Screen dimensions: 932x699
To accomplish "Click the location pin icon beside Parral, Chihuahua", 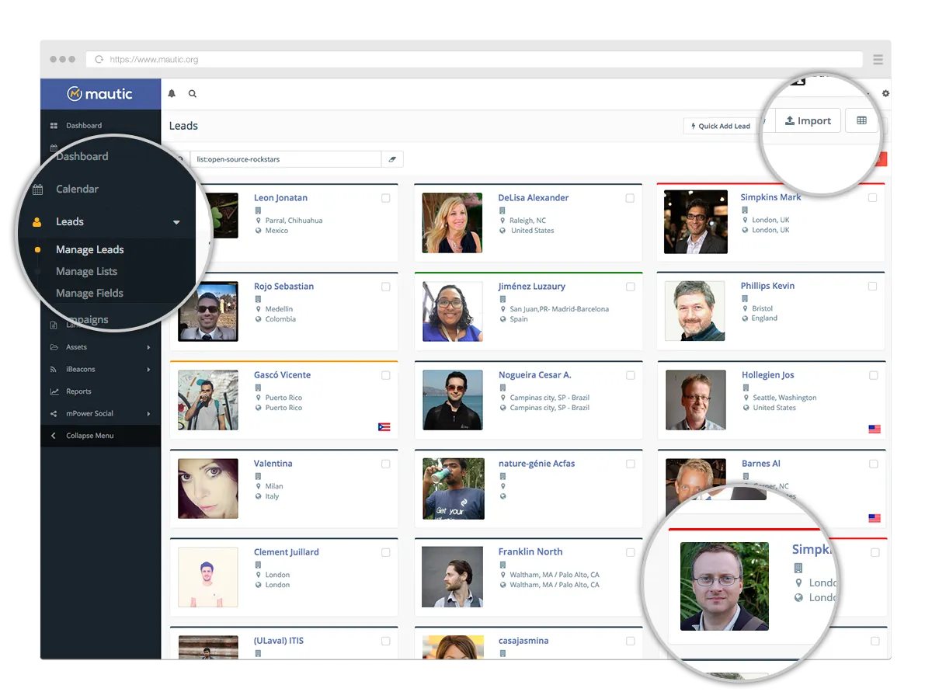I will point(259,221).
